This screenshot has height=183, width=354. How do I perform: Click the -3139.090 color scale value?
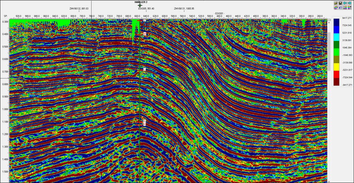(x=347, y=62)
